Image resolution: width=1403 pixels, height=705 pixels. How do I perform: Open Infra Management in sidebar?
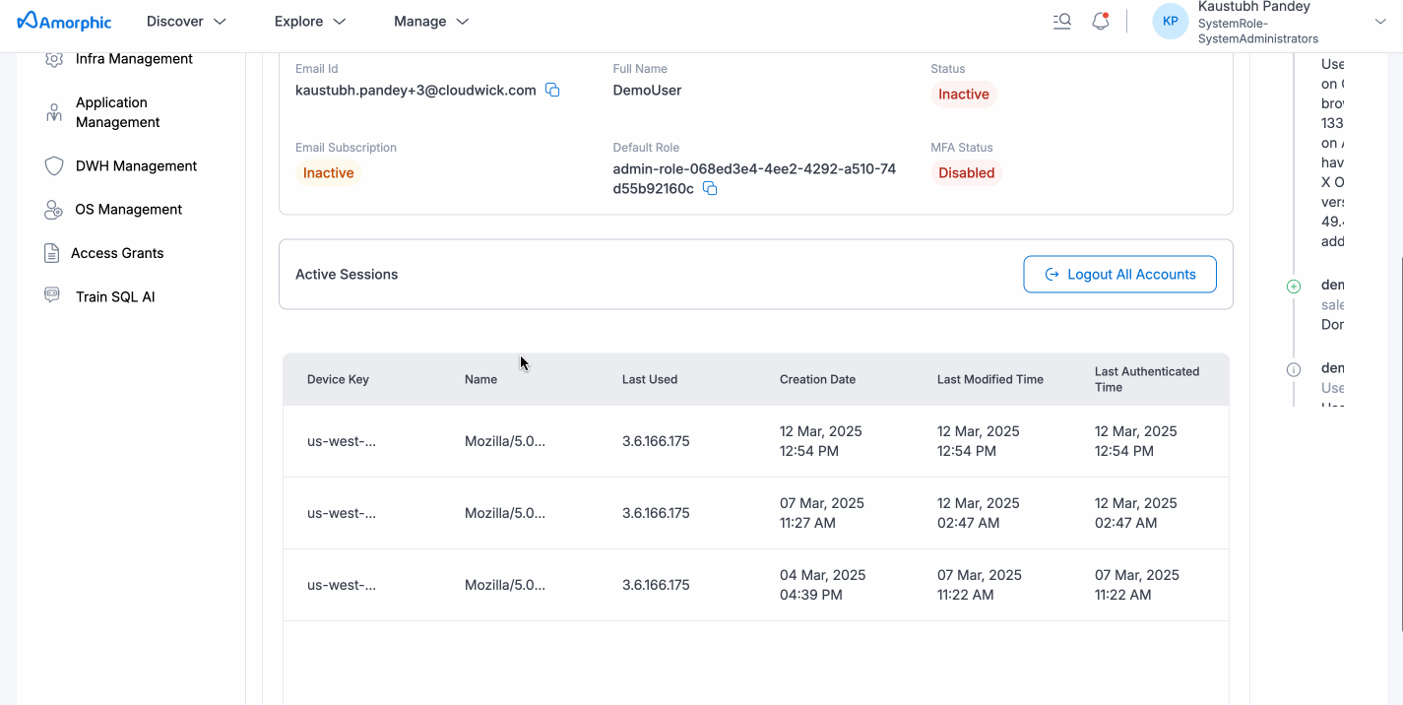[134, 59]
